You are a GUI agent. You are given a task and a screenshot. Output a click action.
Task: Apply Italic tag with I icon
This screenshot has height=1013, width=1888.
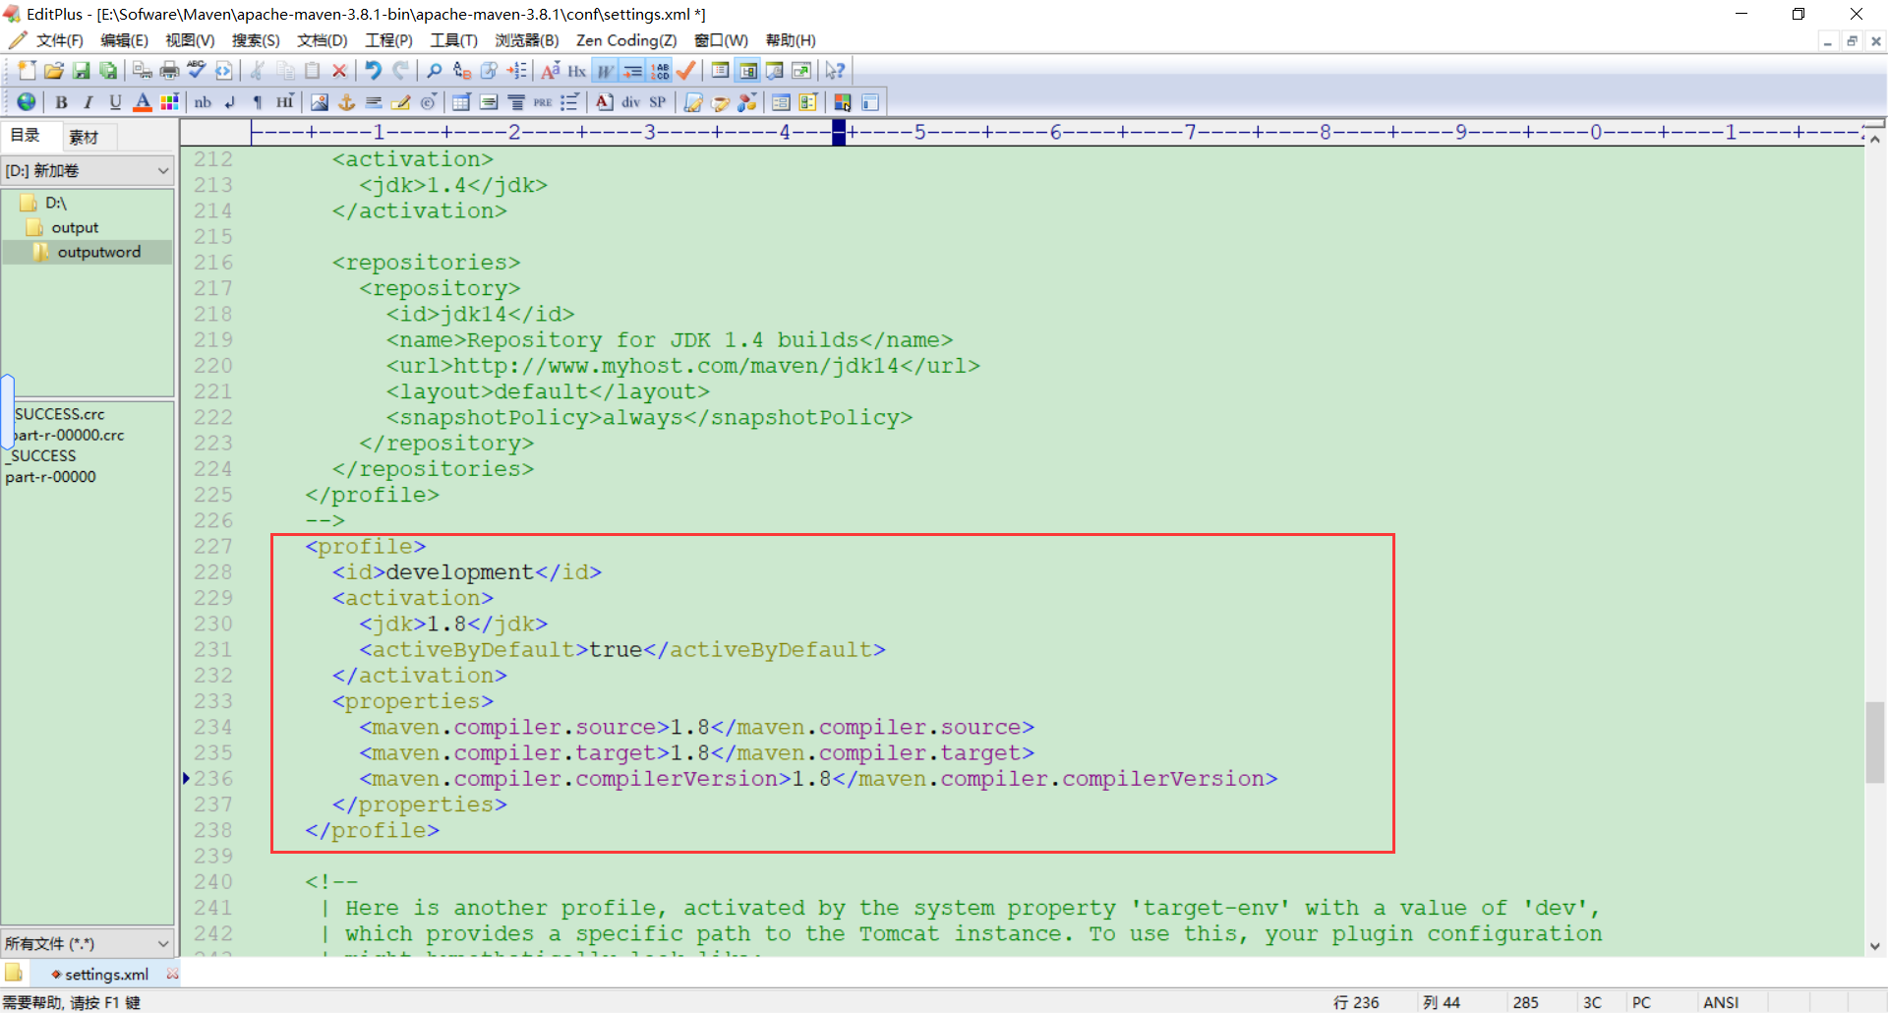pos(88,102)
